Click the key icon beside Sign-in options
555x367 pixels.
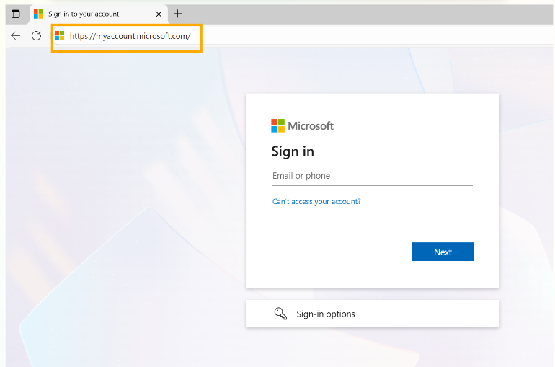click(x=280, y=314)
